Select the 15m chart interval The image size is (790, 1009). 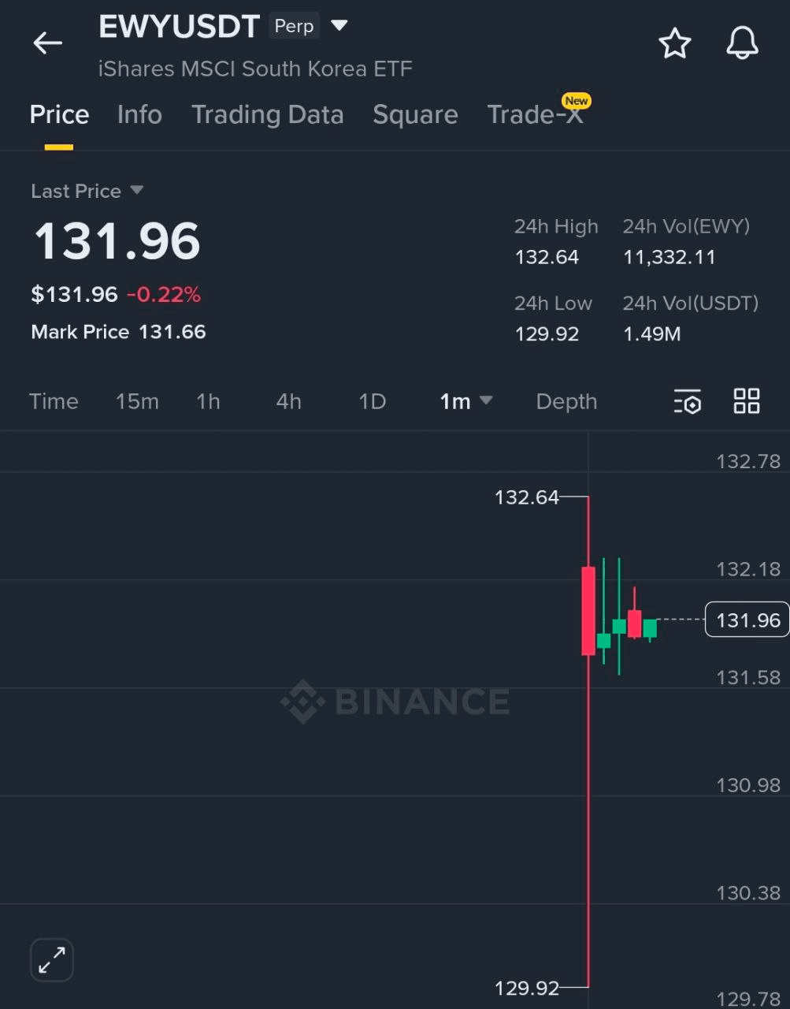[x=137, y=401]
